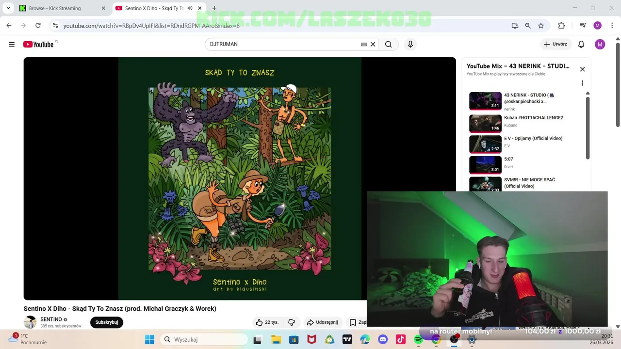This screenshot has height=349, width=621.
Task: Click the Utwórz create button
Action: tap(555, 44)
